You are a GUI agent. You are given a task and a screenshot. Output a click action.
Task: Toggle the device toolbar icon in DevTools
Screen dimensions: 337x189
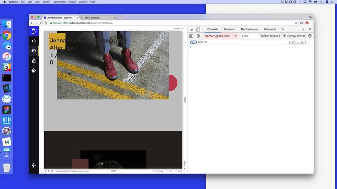click(198, 30)
